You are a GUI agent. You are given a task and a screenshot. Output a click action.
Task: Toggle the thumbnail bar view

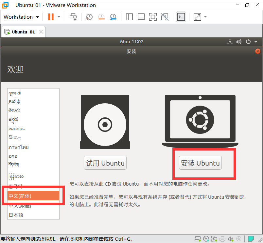(141, 17)
